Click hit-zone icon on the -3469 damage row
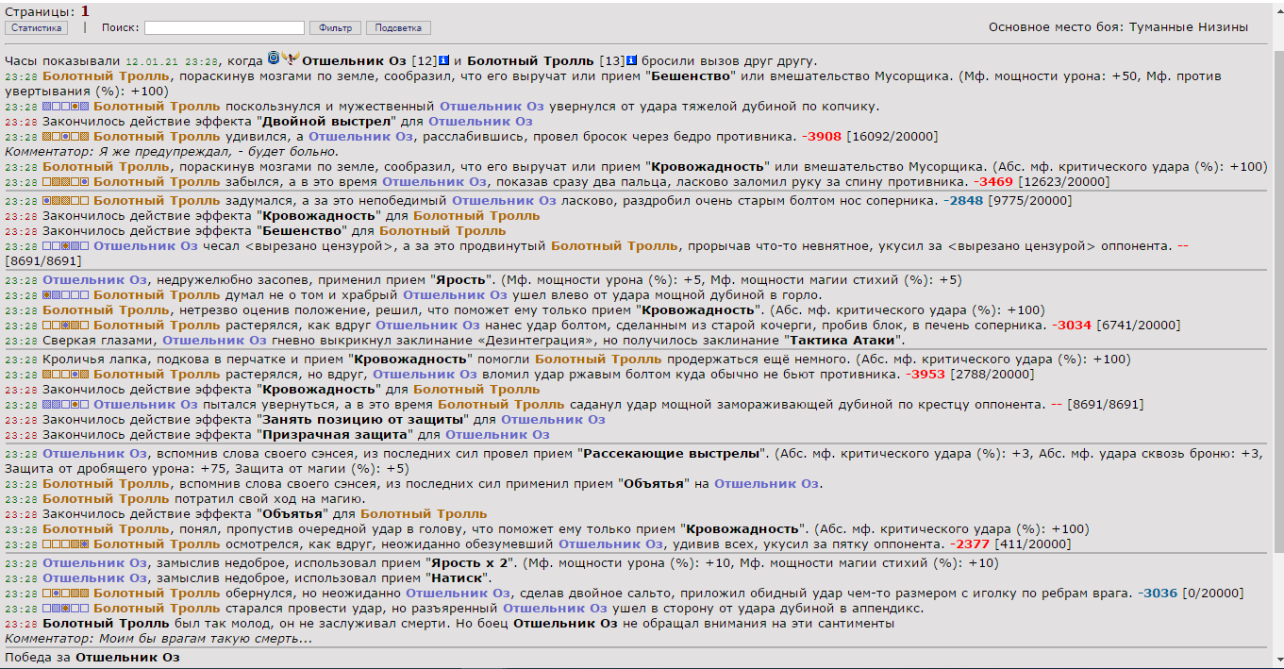This screenshot has width=1284, height=669. (66, 182)
